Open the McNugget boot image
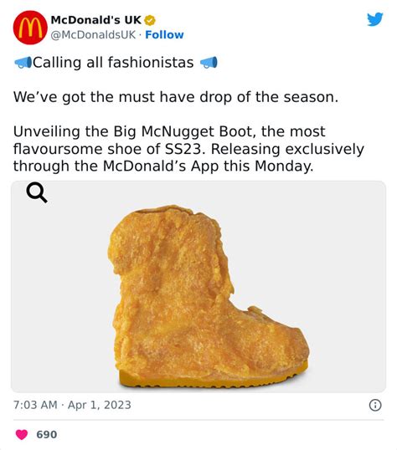 [x=198, y=286]
